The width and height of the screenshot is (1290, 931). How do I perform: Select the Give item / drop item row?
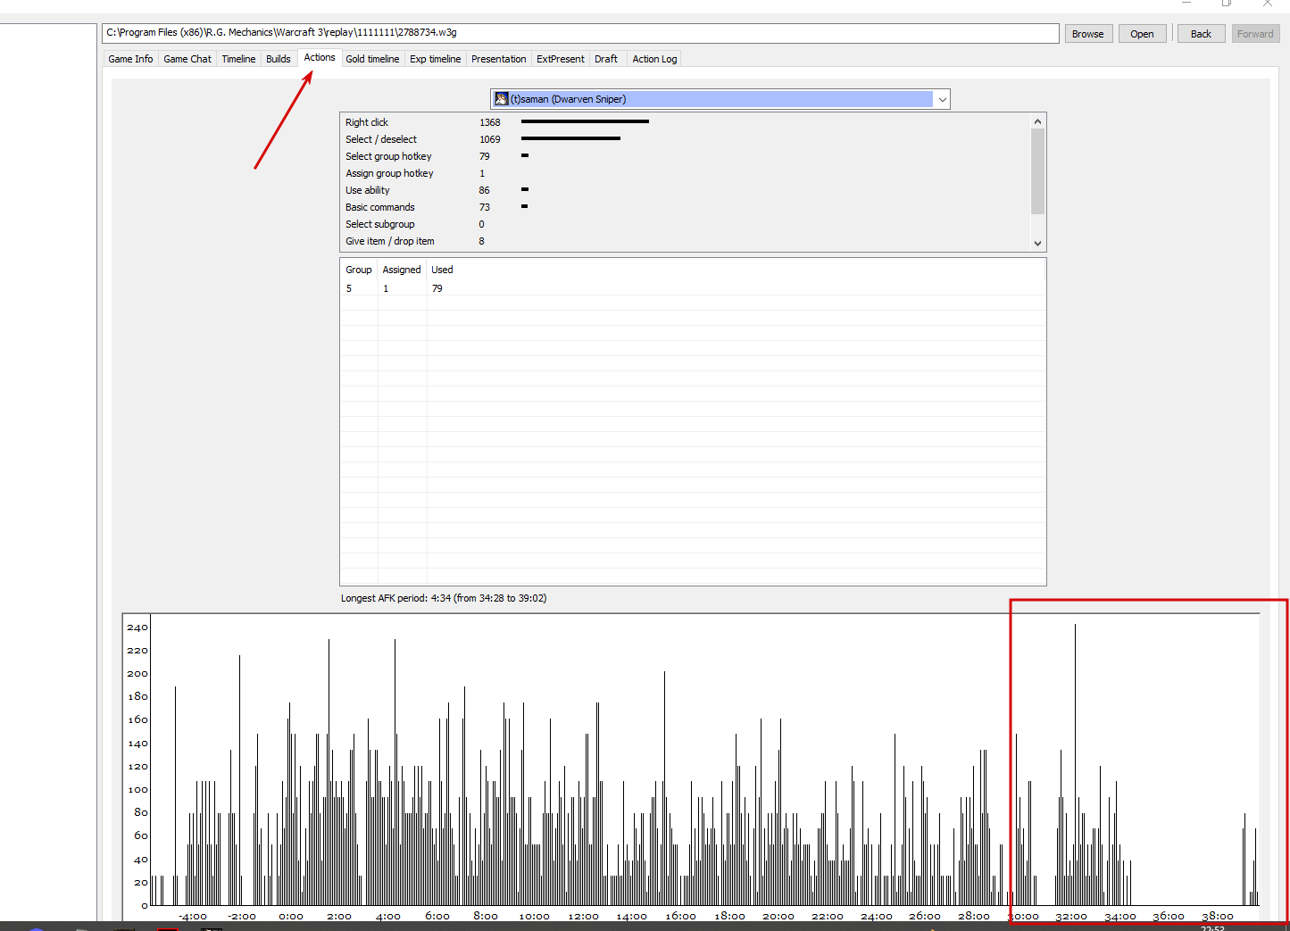(x=685, y=241)
